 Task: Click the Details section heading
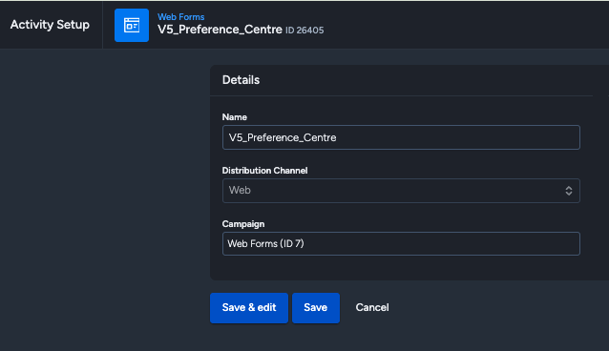coord(241,80)
